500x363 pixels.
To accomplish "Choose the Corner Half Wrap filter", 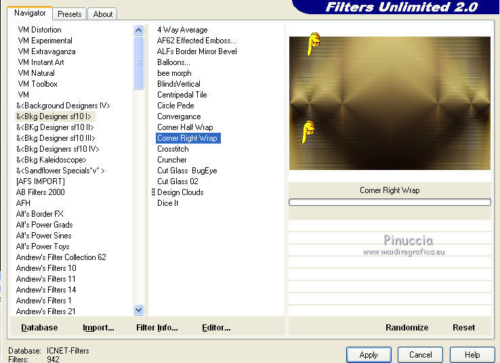I will click(x=185, y=127).
